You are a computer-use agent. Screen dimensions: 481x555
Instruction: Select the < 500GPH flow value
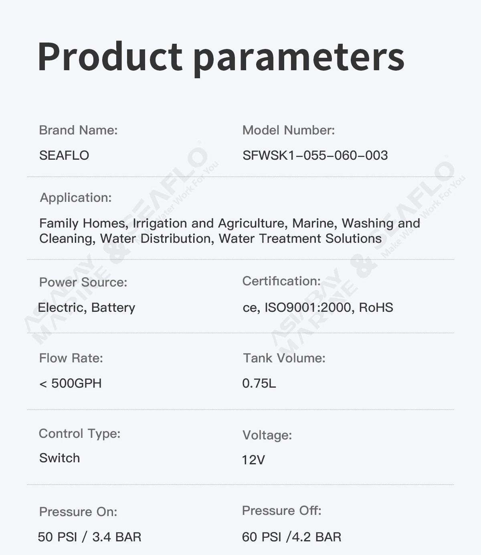[71, 383]
